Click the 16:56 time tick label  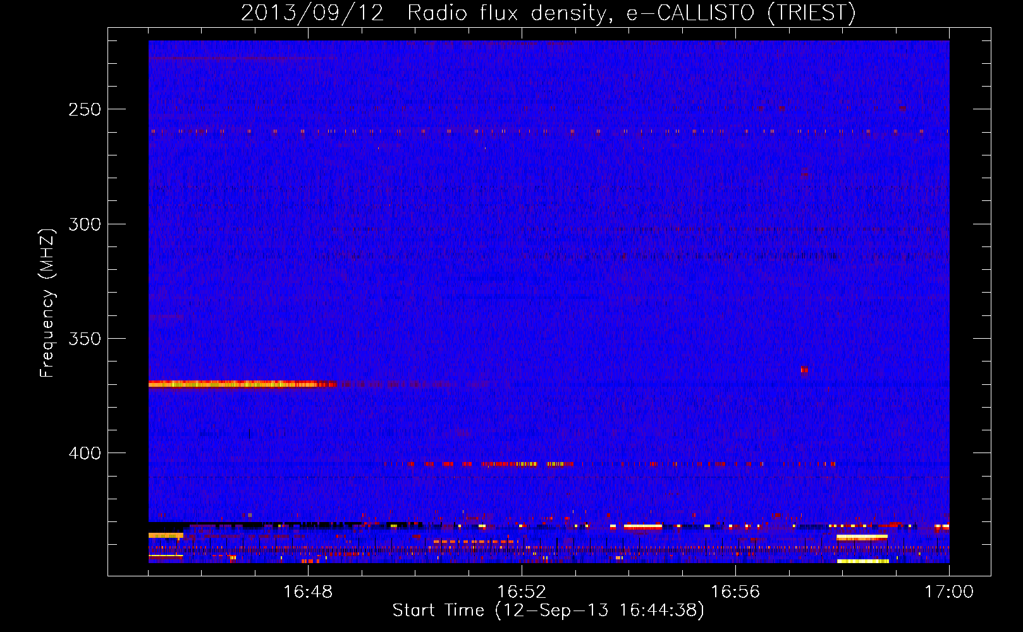click(x=735, y=592)
